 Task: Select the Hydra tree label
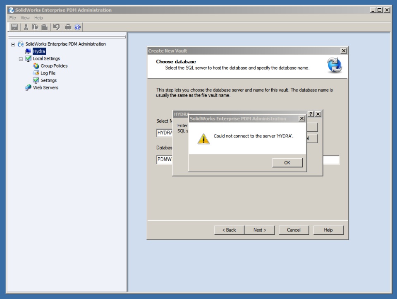tap(39, 51)
